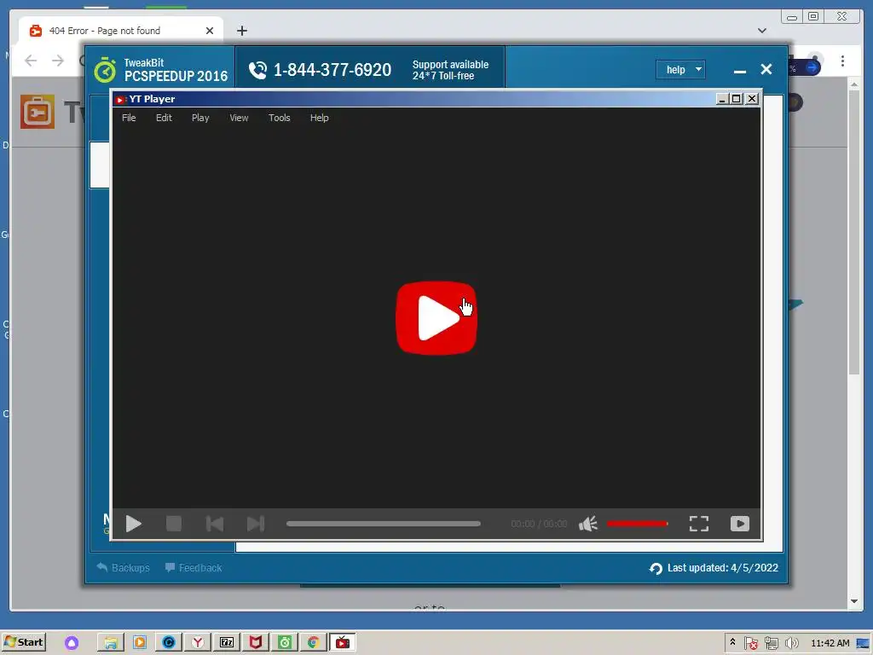Open McAfee from the taskbar
Screen dimensions: 873x655
pos(256,643)
